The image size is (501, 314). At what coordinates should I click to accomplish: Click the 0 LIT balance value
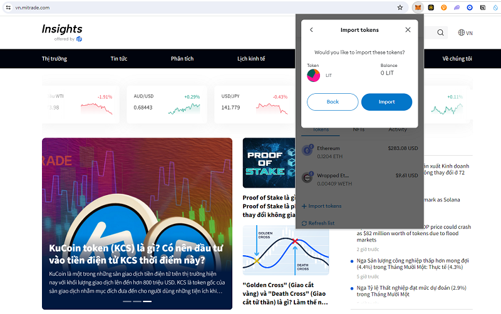tap(387, 73)
